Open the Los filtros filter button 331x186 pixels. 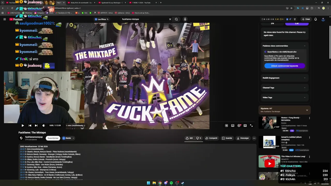tap(101, 19)
